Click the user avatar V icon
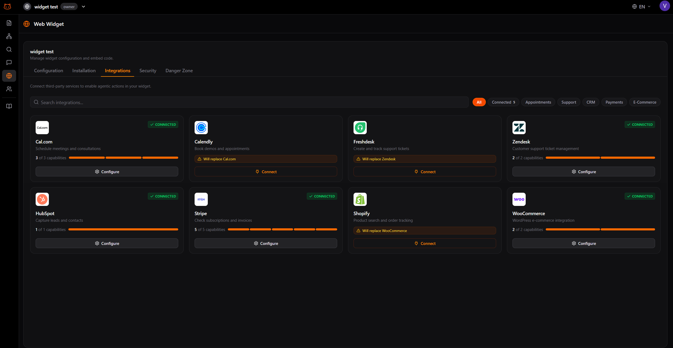The width and height of the screenshot is (673, 348). point(665,6)
